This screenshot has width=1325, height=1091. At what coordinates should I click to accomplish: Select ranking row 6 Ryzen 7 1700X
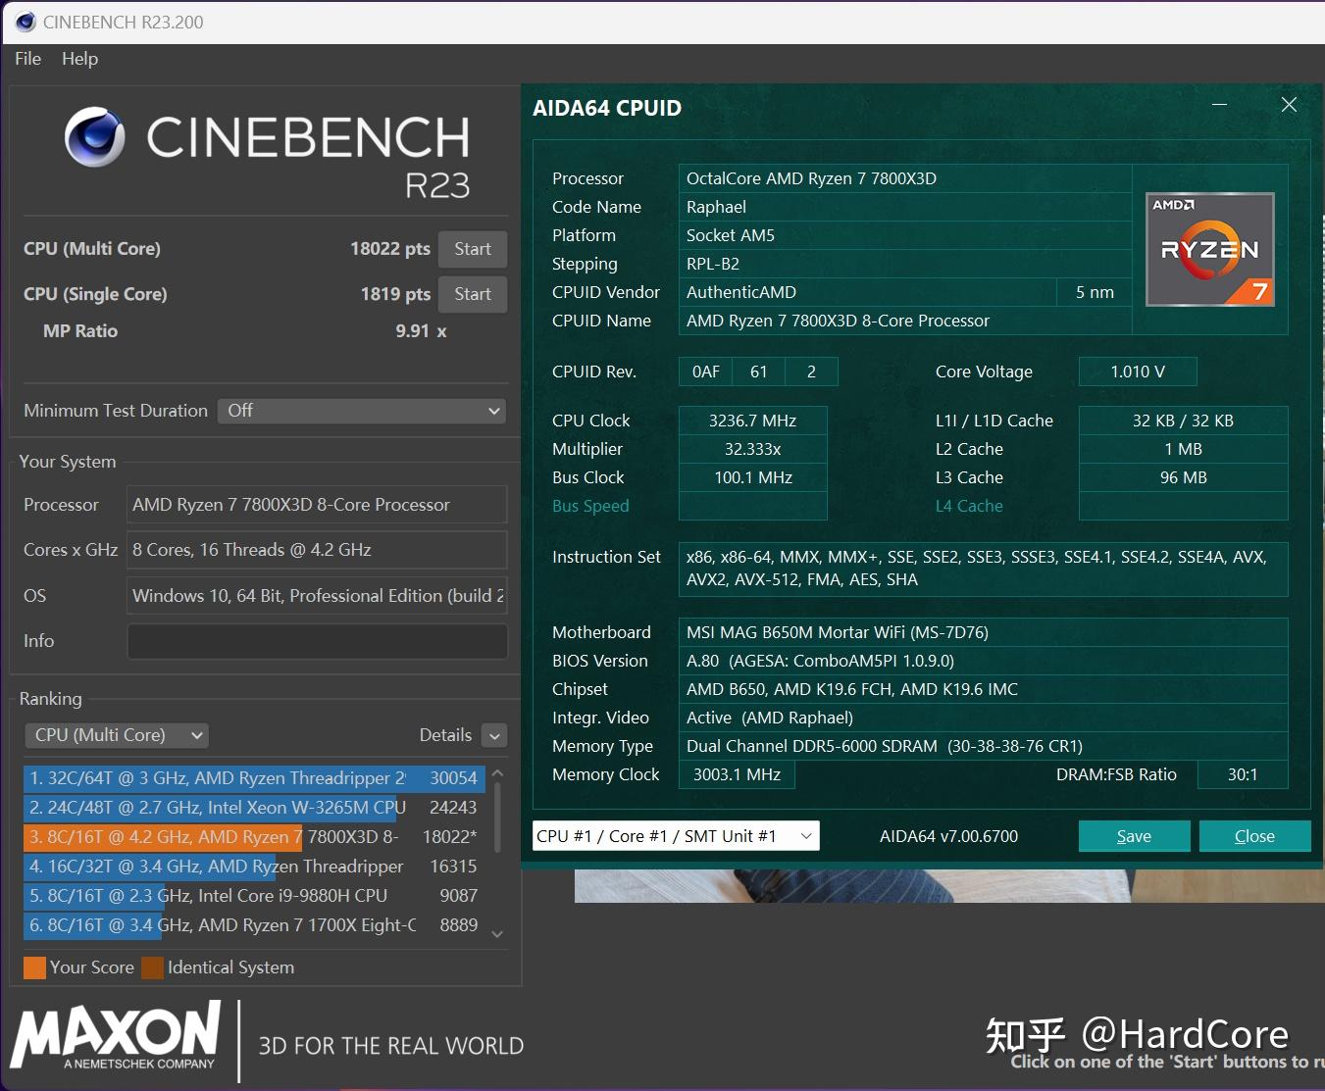(254, 925)
